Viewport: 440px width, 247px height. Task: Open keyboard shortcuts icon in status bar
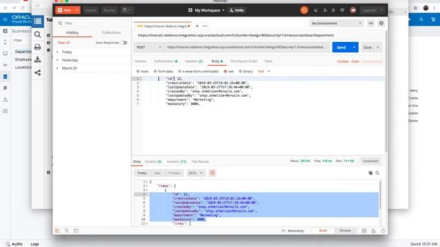pos(373,231)
